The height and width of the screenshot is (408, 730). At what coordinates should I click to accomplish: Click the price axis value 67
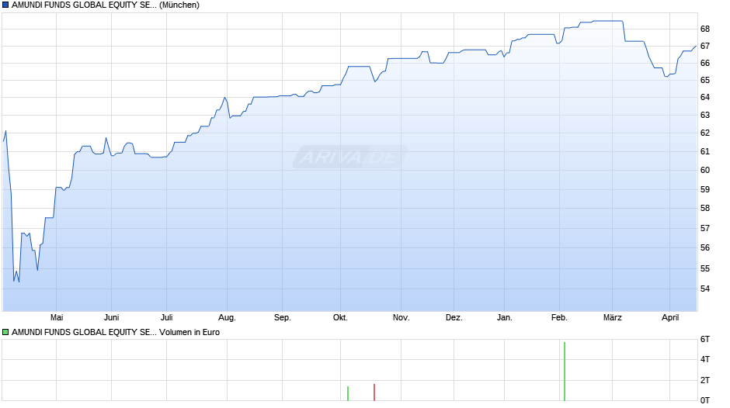point(705,46)
